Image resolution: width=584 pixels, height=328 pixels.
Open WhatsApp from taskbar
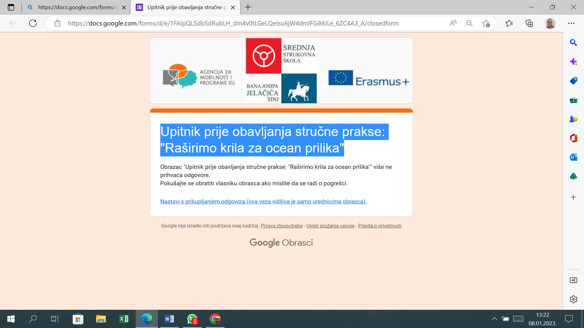pos(192,319)
